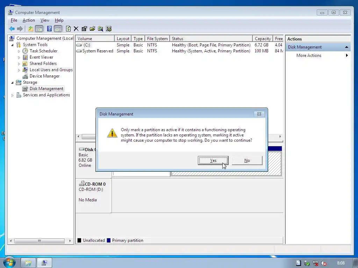
Task: Click the Forward arrow in the toolbar
Action: click(x=20, y=29)
